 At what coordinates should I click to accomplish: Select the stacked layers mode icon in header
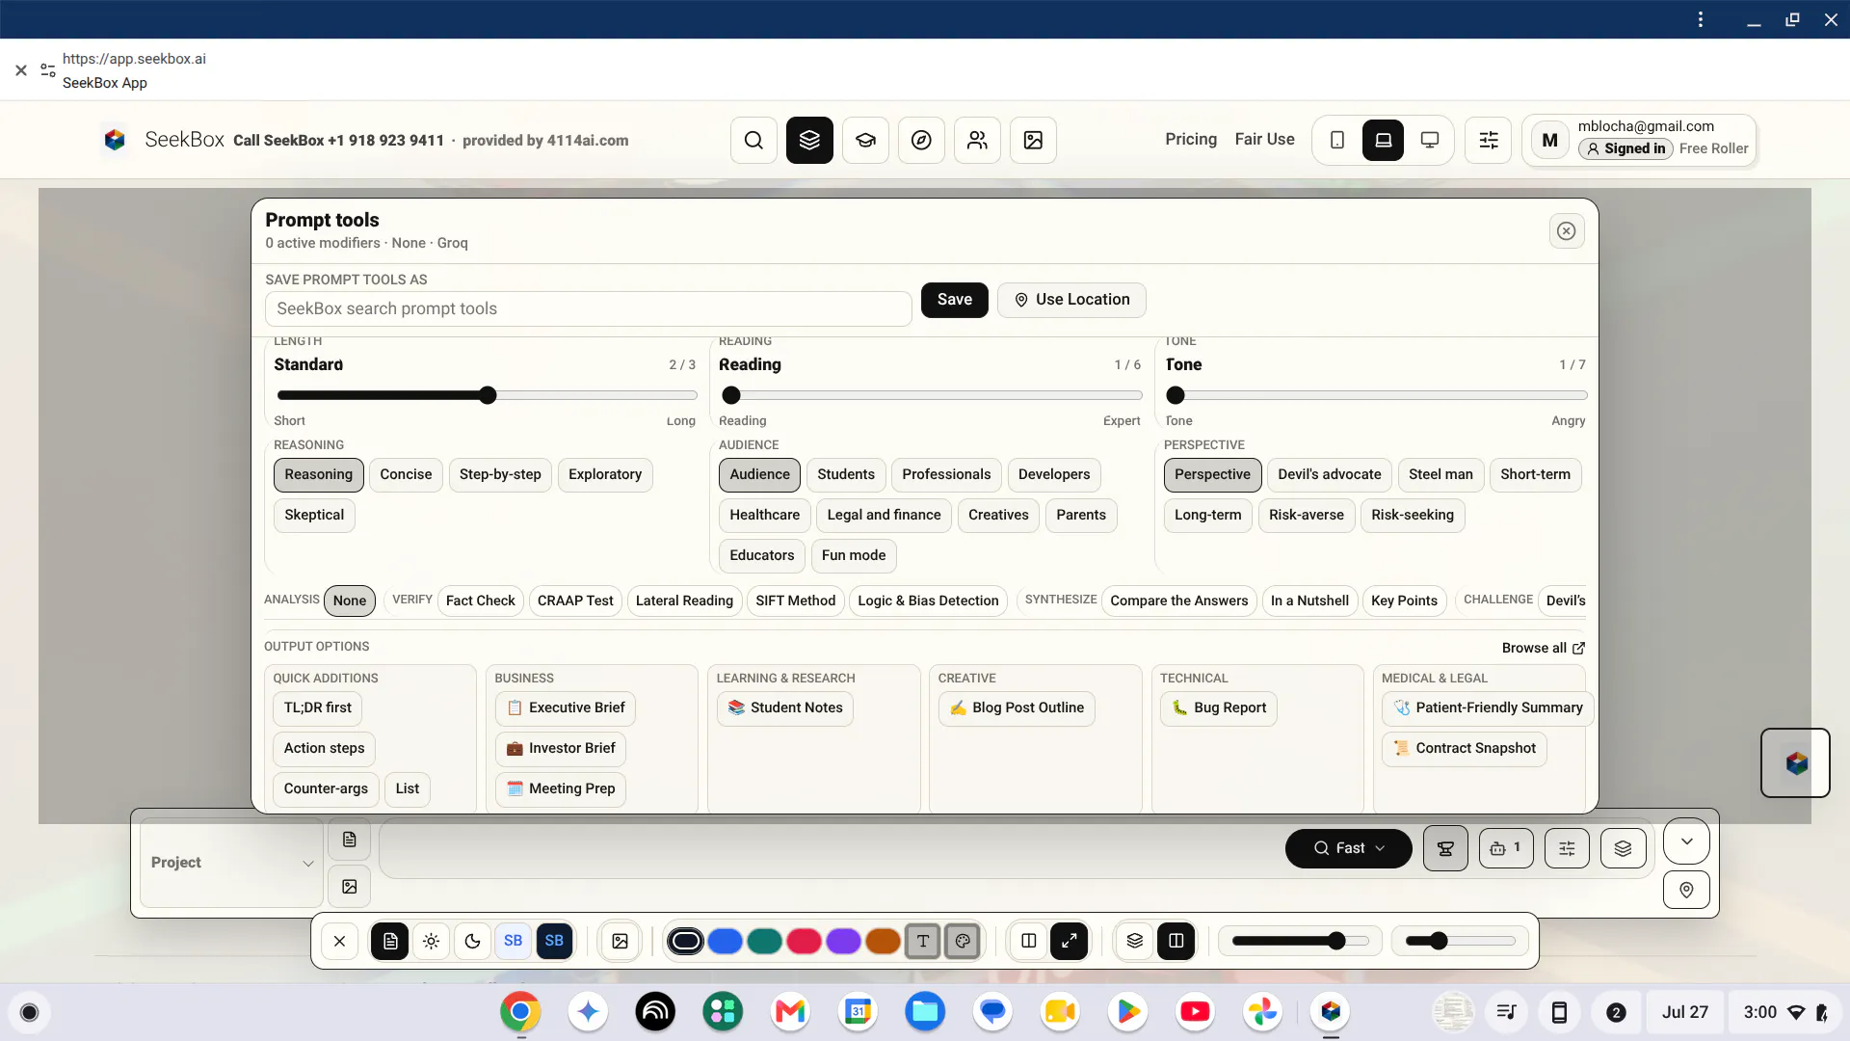809,141
